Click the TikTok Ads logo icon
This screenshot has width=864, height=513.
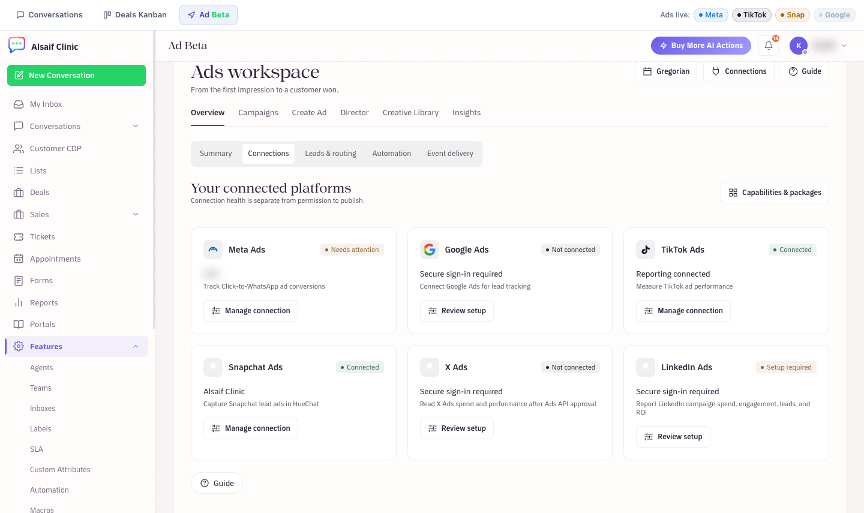click(646, 250)
